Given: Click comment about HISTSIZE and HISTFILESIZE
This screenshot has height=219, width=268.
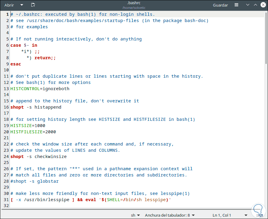Looking at the screenshot, I should [x=102, y=119].
